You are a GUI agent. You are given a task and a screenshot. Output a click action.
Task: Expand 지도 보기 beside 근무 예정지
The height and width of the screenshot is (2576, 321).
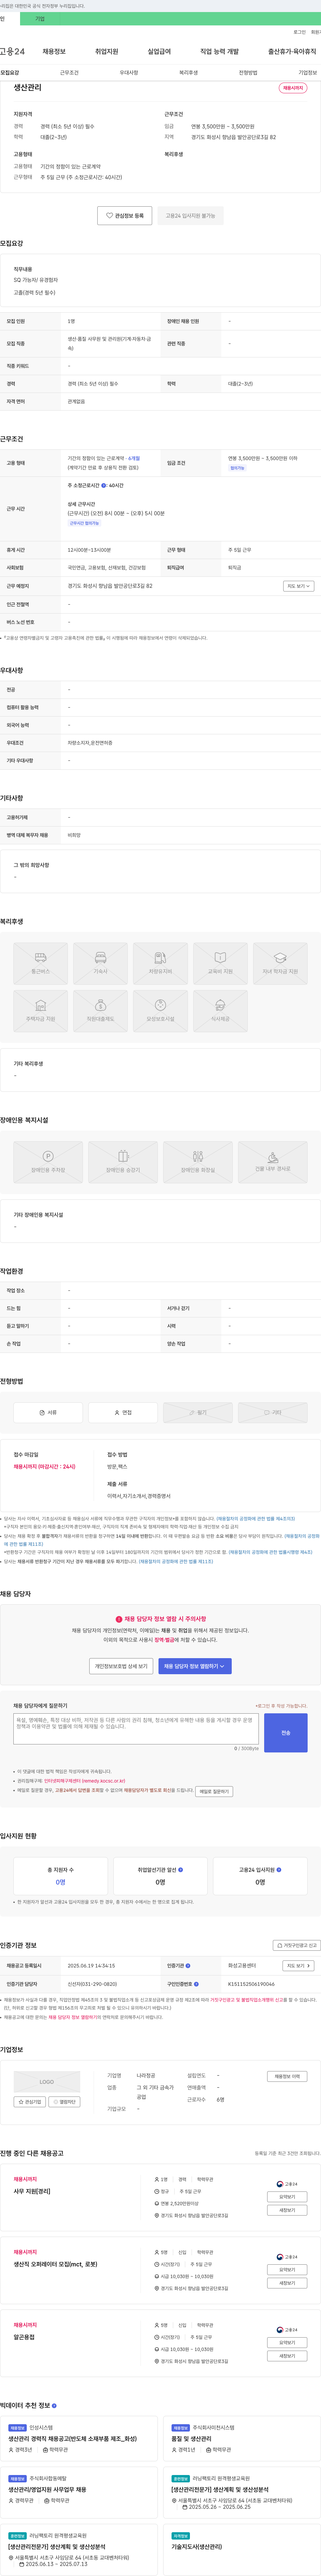(x=299, y=586)
